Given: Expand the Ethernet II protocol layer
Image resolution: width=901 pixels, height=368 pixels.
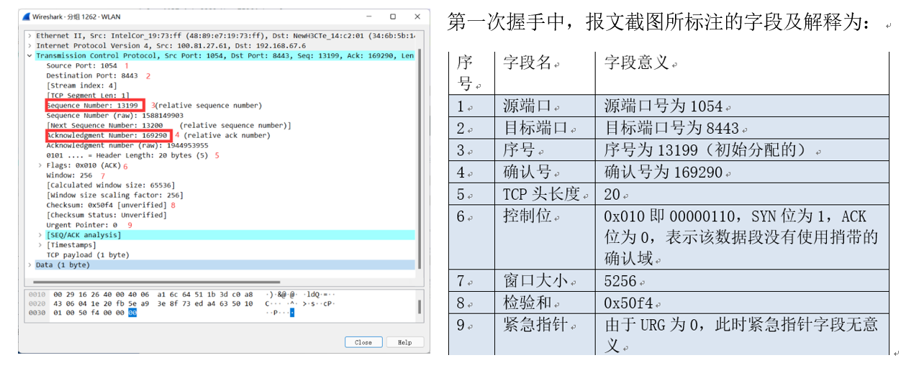Looking at the screenshot, I should coord(30,36).
